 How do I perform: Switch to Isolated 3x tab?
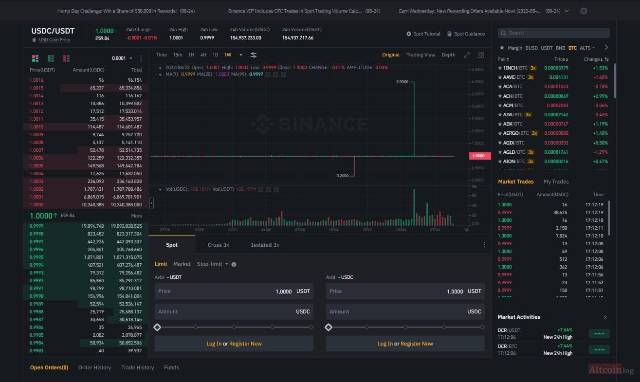click(x=265, y=245)
